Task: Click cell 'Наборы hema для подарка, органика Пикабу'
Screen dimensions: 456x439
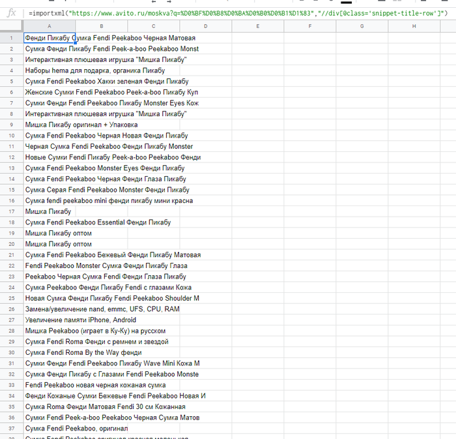Action: pos(49,70)
